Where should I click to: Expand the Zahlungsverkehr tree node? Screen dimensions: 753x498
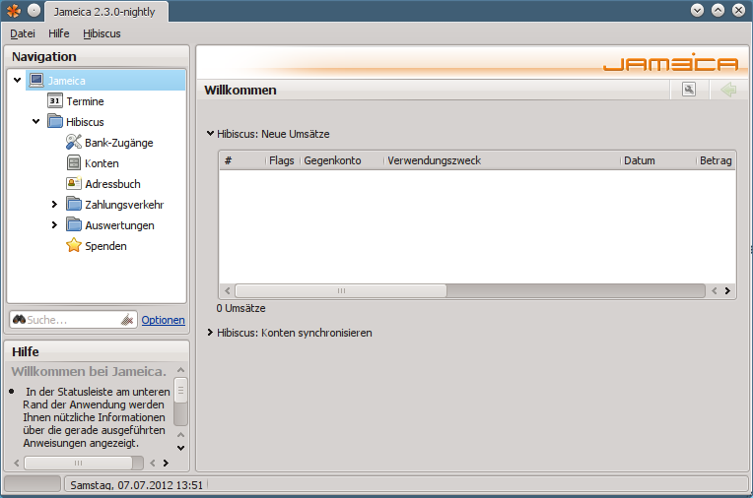[x=54, y=204]
